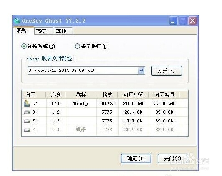Click the 17.7 GB free space cell
The height and width of the screenshot is (176, 222).
[133, 121]
